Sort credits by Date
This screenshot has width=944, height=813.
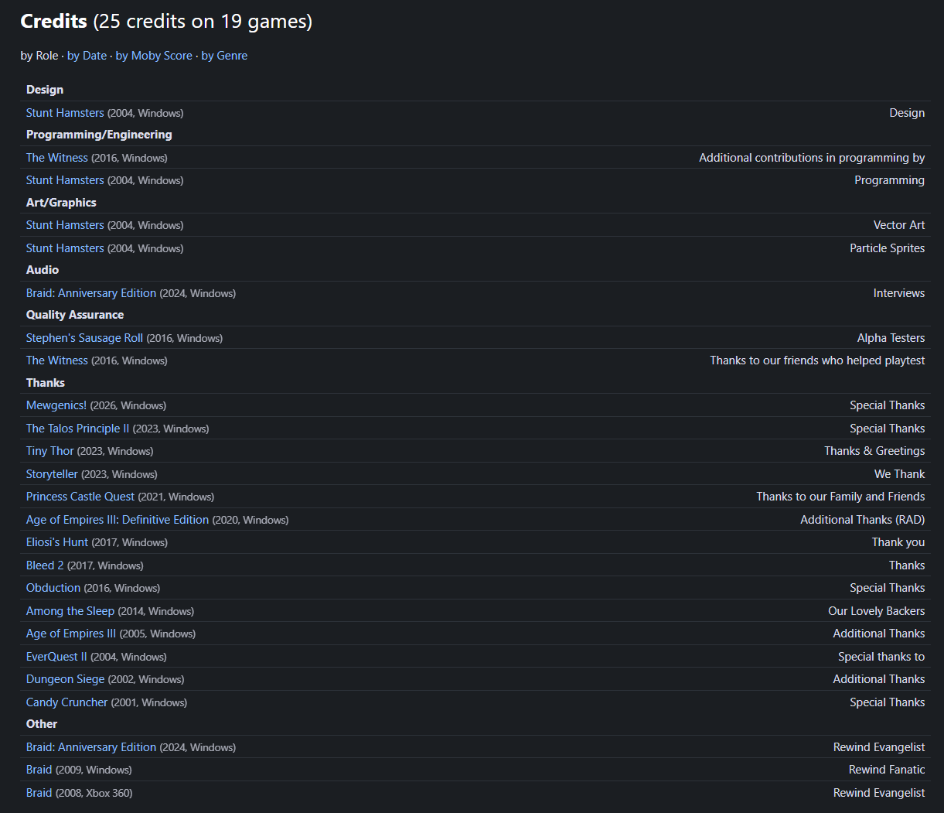pyautogui.click(x=87, y=56)
